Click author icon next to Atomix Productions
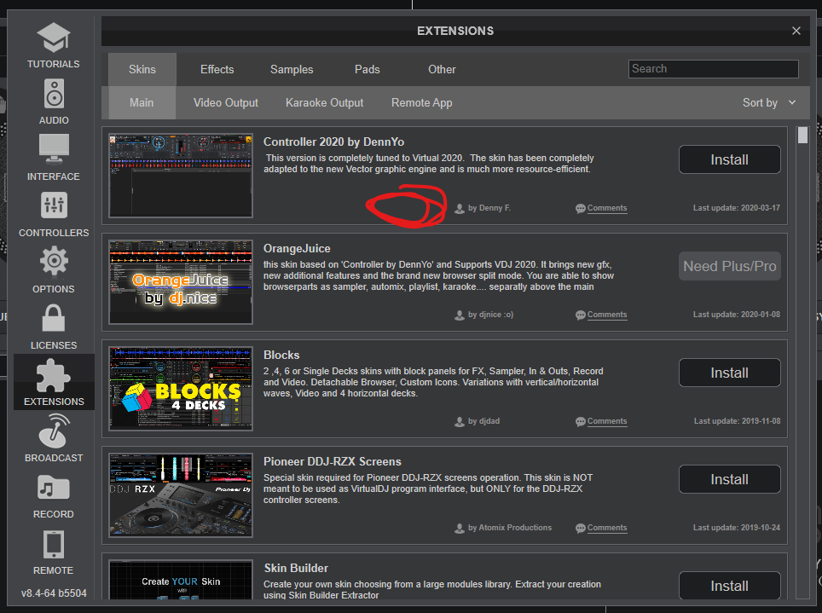Image resolution: width=822 pixels, height=613 pixels. click(x=460, y=528)
